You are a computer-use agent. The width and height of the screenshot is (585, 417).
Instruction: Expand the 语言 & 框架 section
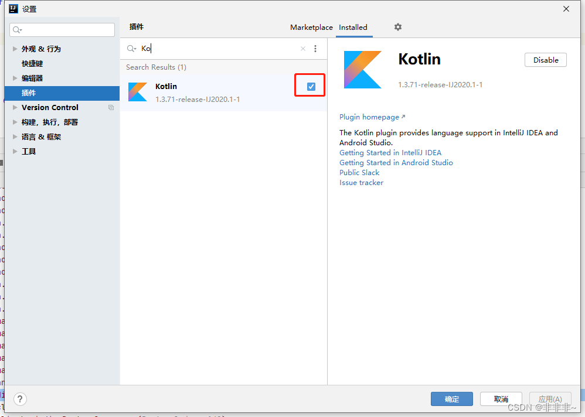pos(15,136)
